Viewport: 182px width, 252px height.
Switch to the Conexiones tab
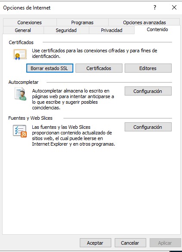(x=30, y=22)
